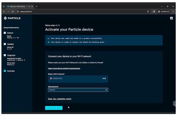Click the address bar URL setup.particle.io
The width and height of the screenshot is (178, 116).
(26, 12)
